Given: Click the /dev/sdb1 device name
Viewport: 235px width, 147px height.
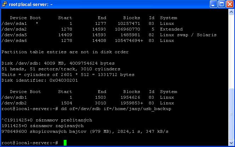Looking at the screenshot, I should (x=14, y=97).
